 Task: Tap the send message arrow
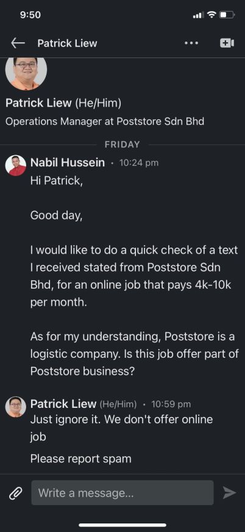coord(229,493)
